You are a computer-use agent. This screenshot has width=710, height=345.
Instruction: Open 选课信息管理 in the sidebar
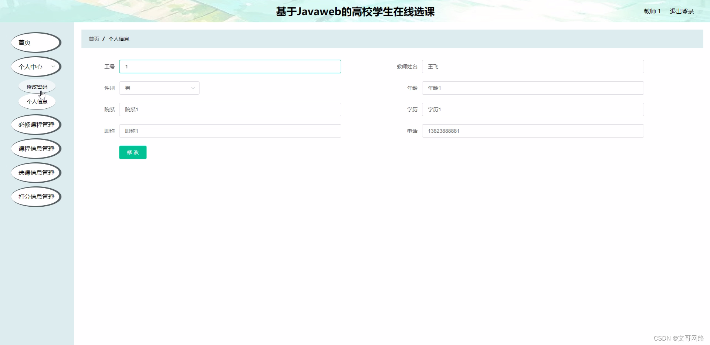(x=36, y=173)
